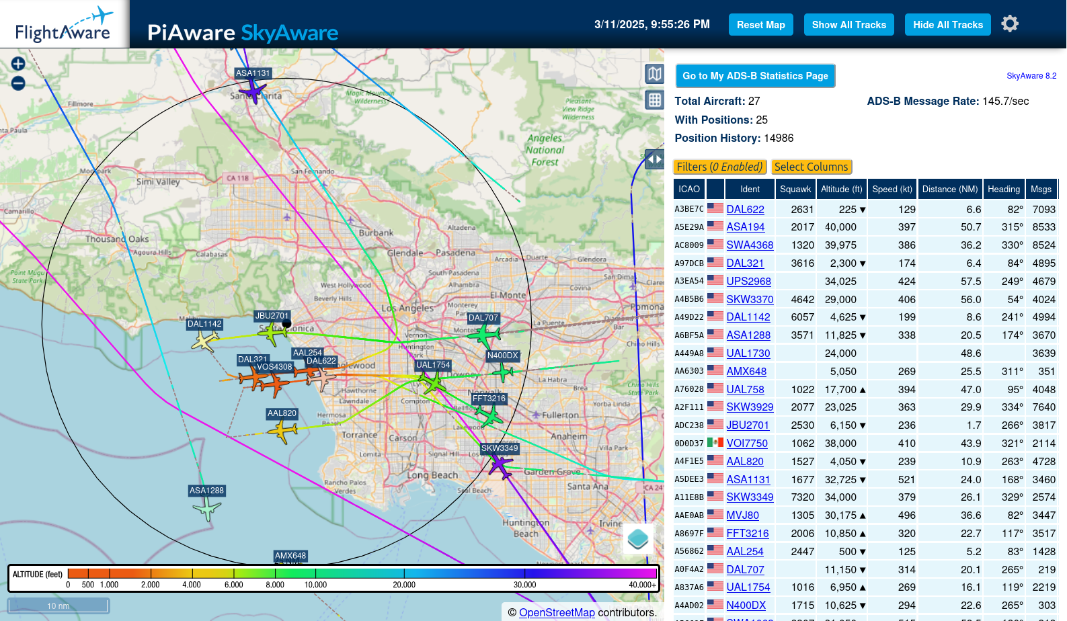Select the JBU2701 aircraft icon on map
The image size is (1067, 621).
coord(273,333)
